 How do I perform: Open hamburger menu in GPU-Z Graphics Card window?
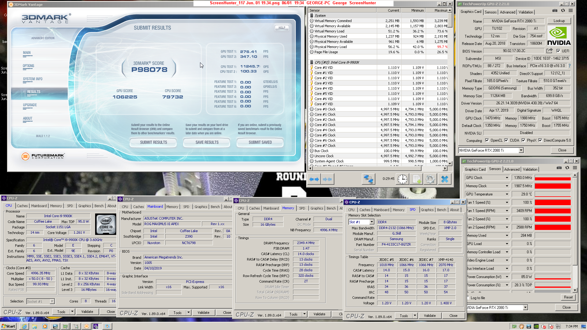click(571, 11)
